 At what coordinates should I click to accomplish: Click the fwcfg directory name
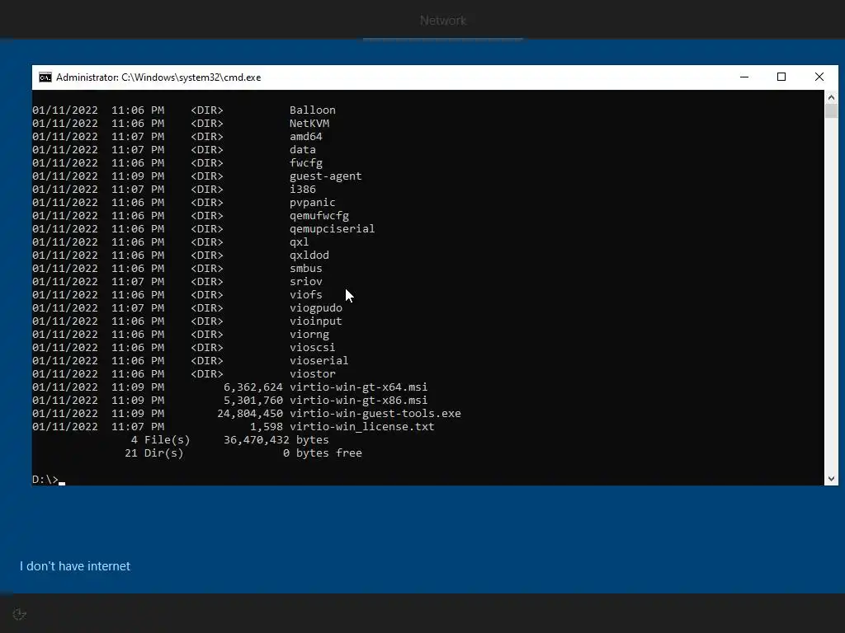point(305,162)
